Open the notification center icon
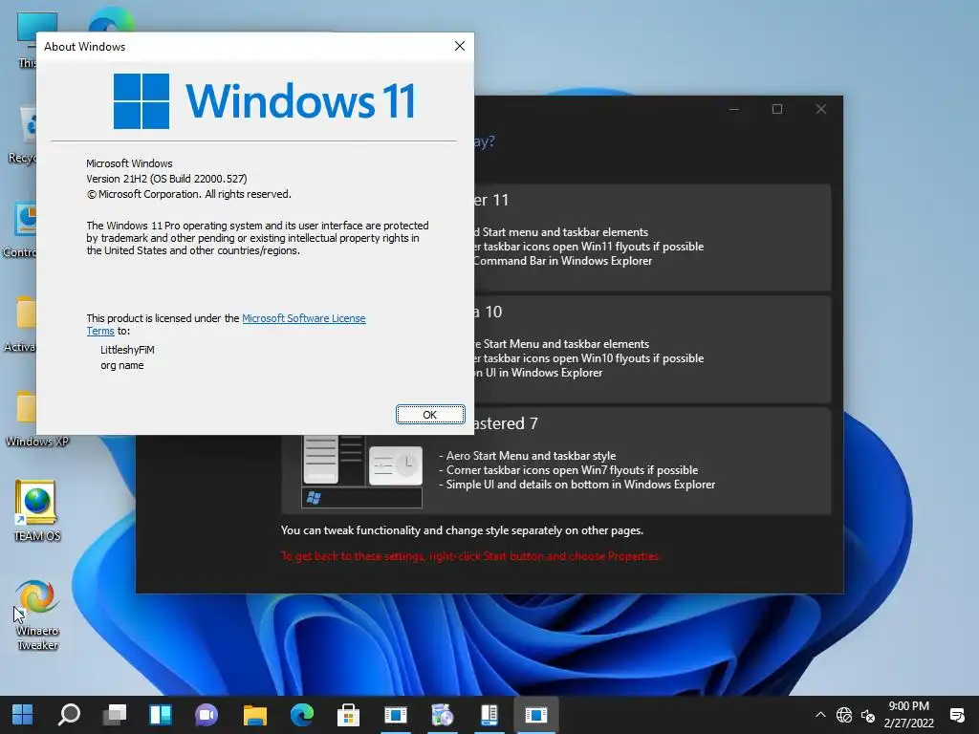979x734 pixels. tap(957, 715)
